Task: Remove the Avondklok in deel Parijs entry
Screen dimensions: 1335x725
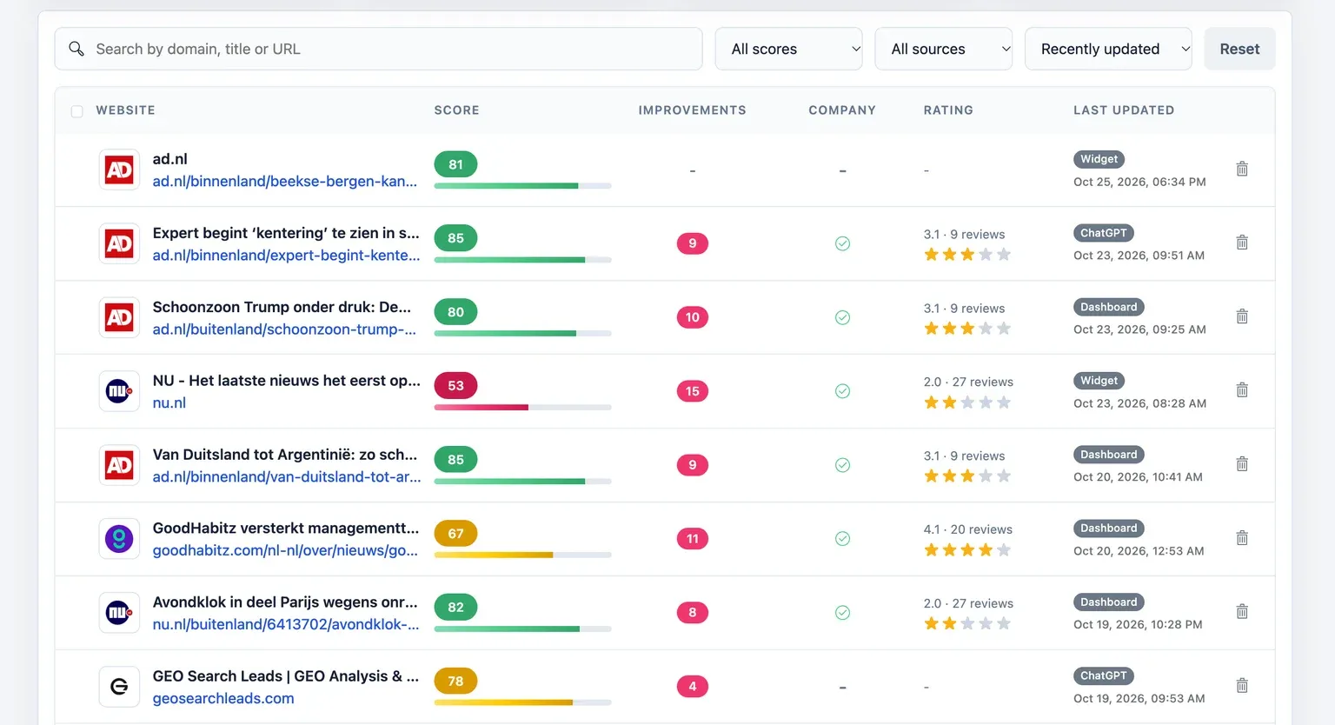Action: point(1242,612)
